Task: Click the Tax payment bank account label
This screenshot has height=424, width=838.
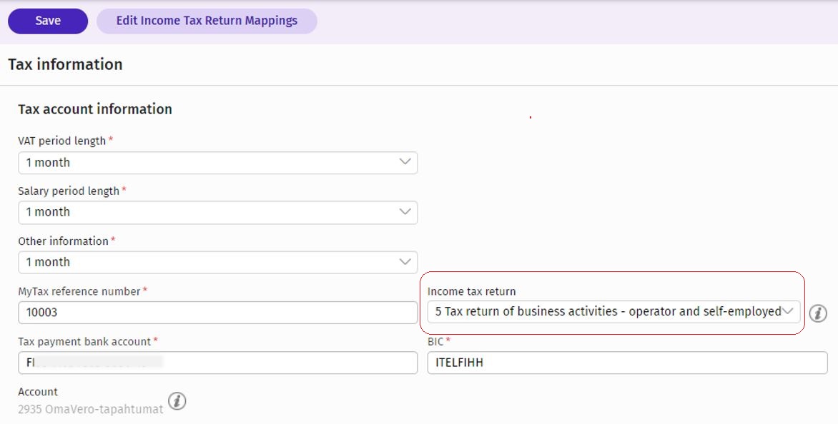Action: point(84,342)
